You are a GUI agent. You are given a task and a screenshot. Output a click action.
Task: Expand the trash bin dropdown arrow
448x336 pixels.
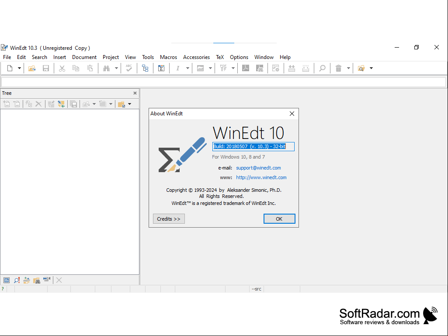348,68
